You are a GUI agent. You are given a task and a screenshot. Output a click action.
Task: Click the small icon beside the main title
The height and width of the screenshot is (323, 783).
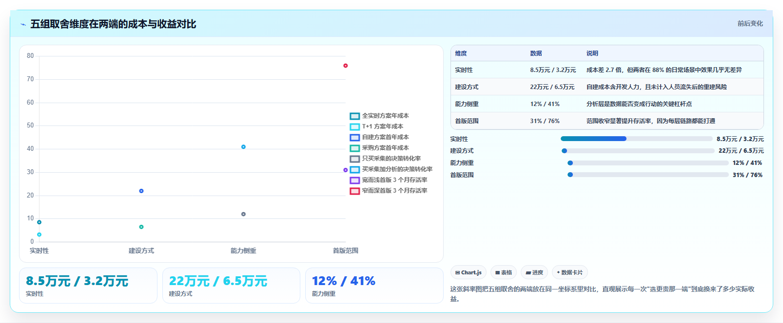(23, 24)
